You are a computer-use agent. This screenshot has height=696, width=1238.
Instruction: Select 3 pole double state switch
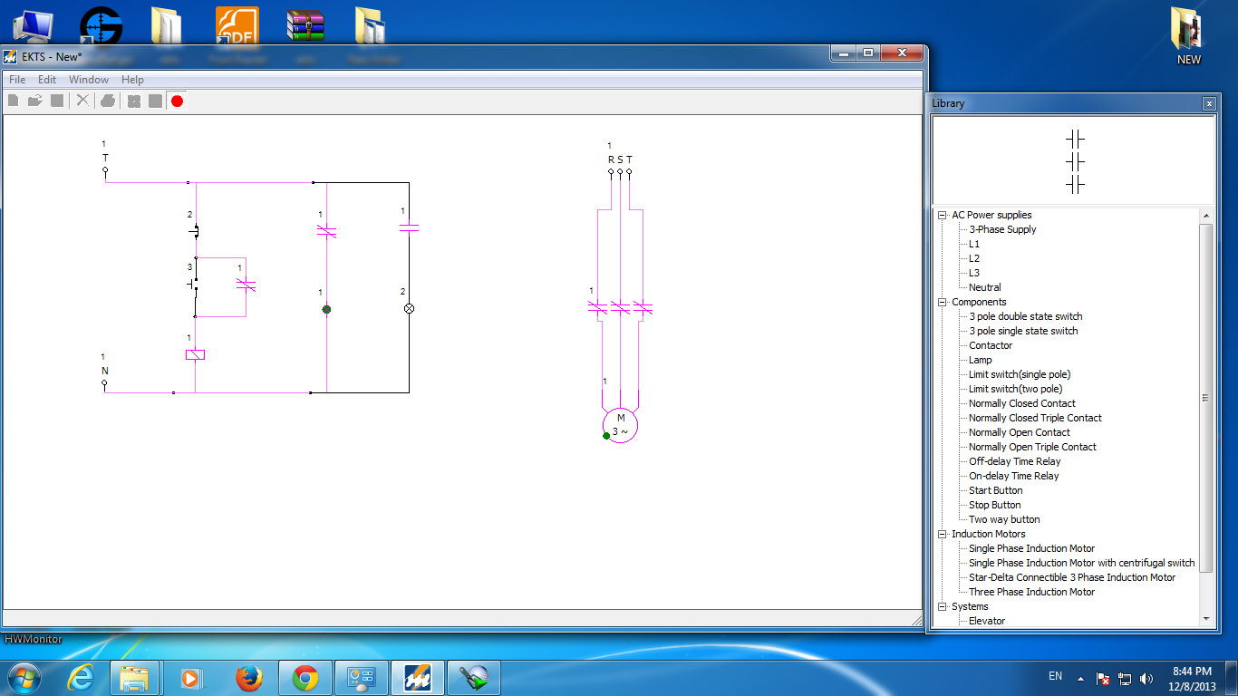[x=1026, y=316]
